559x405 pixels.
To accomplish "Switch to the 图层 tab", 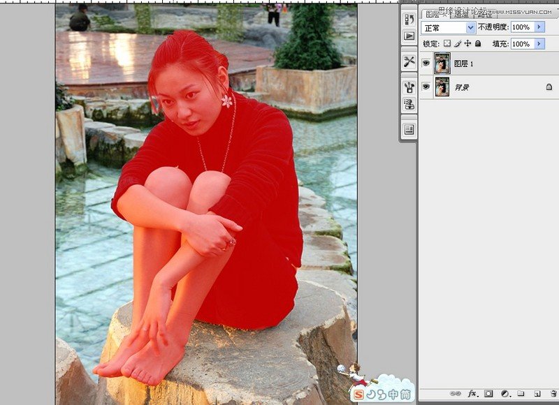I will (x=433, y=13).
